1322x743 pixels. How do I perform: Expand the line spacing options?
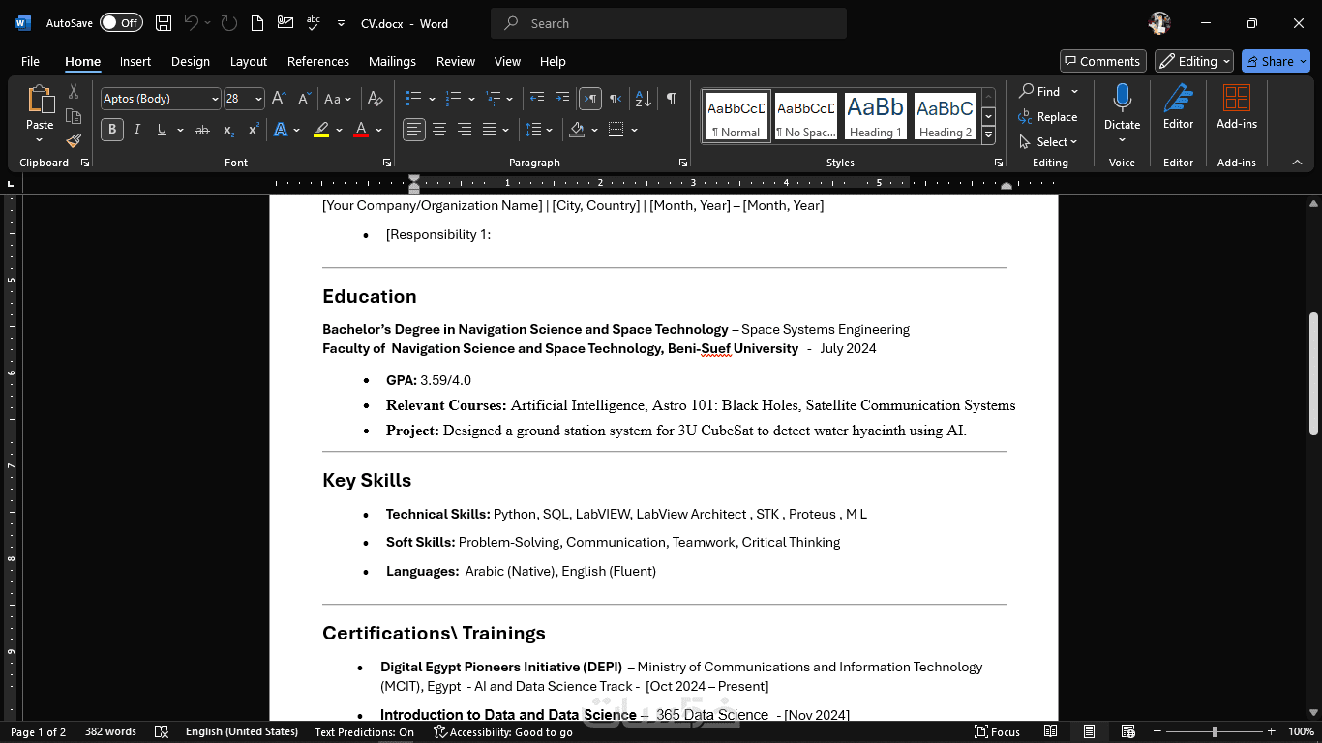point(538,130)
